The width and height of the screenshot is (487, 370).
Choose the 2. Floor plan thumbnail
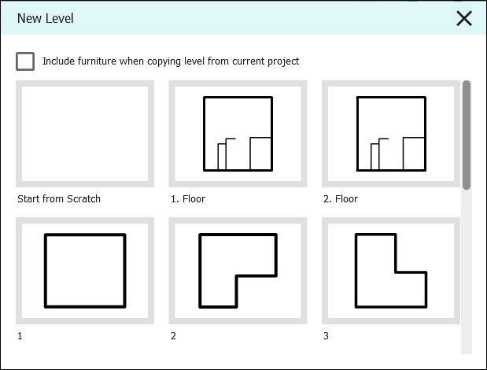point(391,134)
